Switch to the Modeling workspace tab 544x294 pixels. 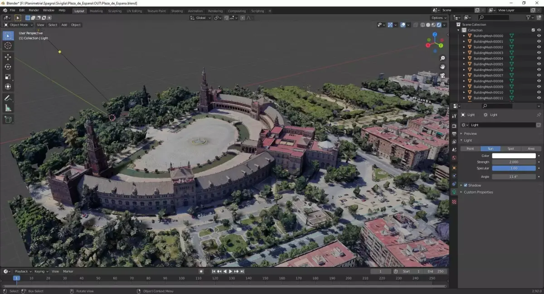point(96,11)
